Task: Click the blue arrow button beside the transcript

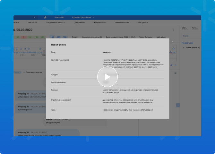Action: click(178, 105)
